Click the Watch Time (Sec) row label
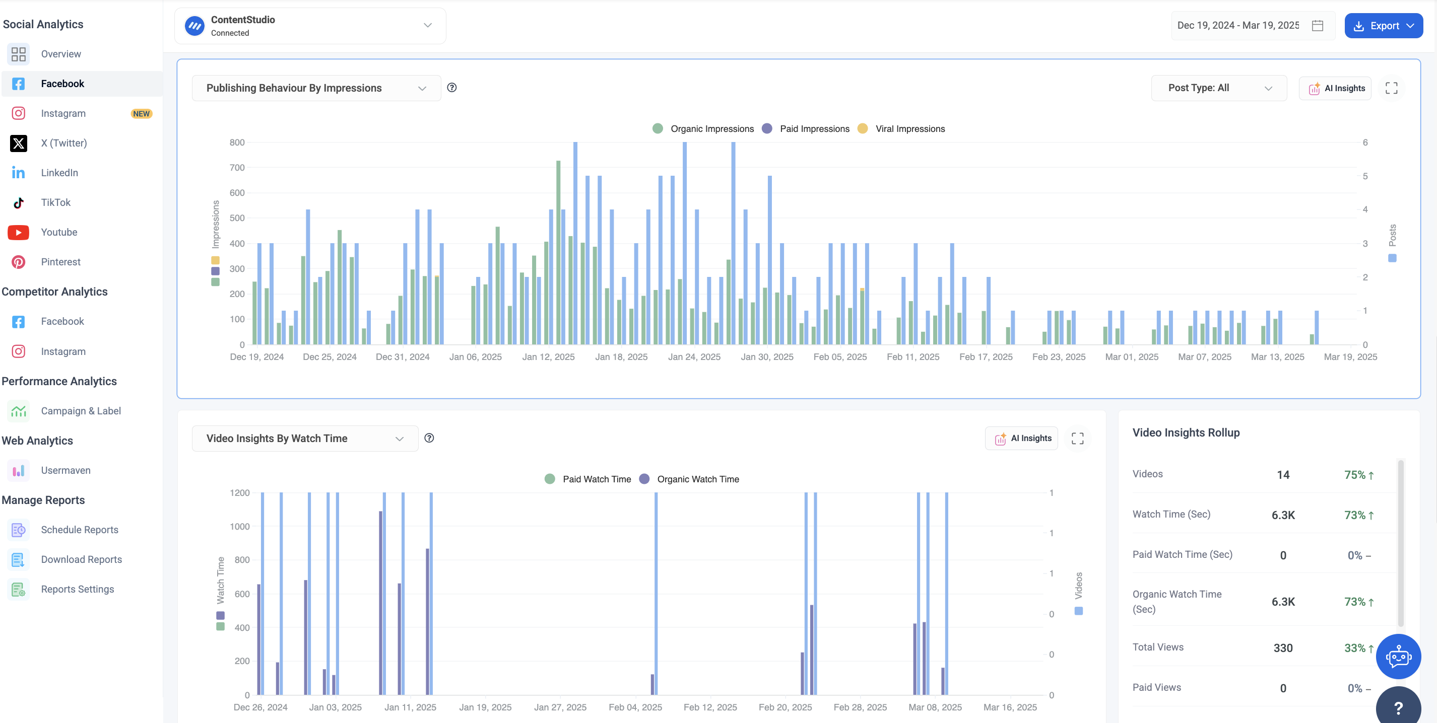1437x723 pixels. coord(1171,515)
